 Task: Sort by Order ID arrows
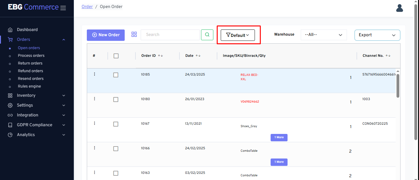coord(160,56)
